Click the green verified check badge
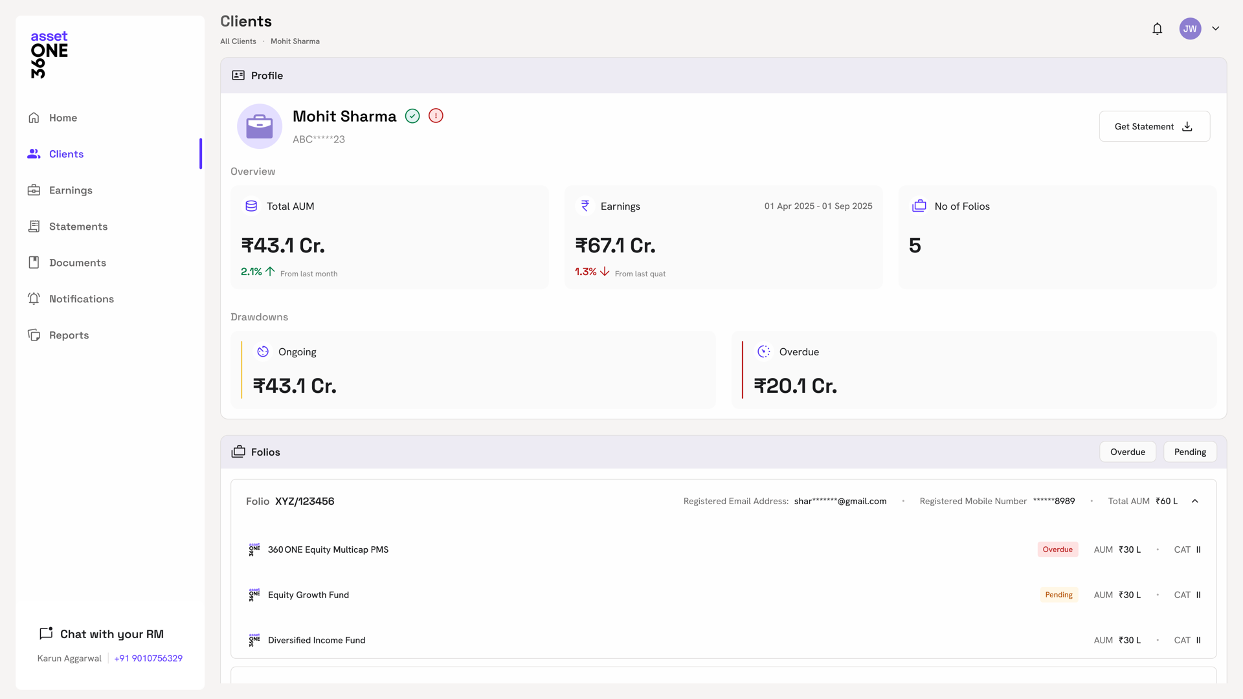Viewport: 1243px width, 699px height. click(x=412, y=116)
